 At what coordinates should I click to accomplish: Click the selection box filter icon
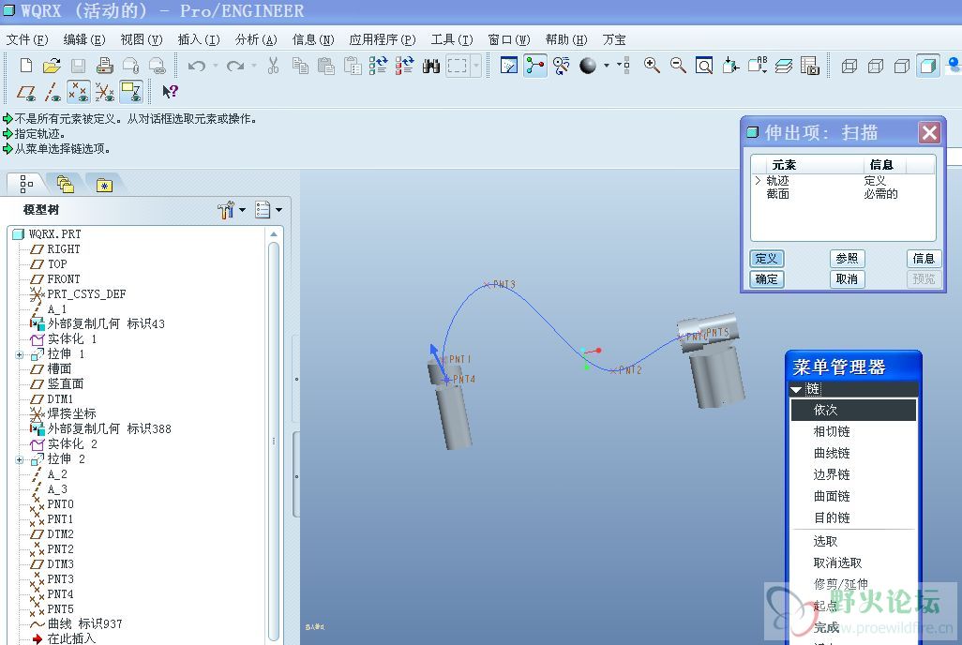coord(457,65)
